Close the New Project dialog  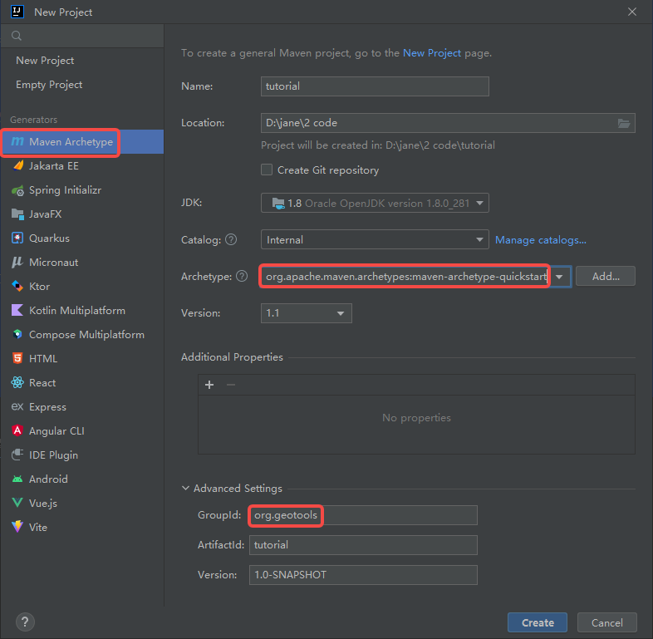pos(632,12)
